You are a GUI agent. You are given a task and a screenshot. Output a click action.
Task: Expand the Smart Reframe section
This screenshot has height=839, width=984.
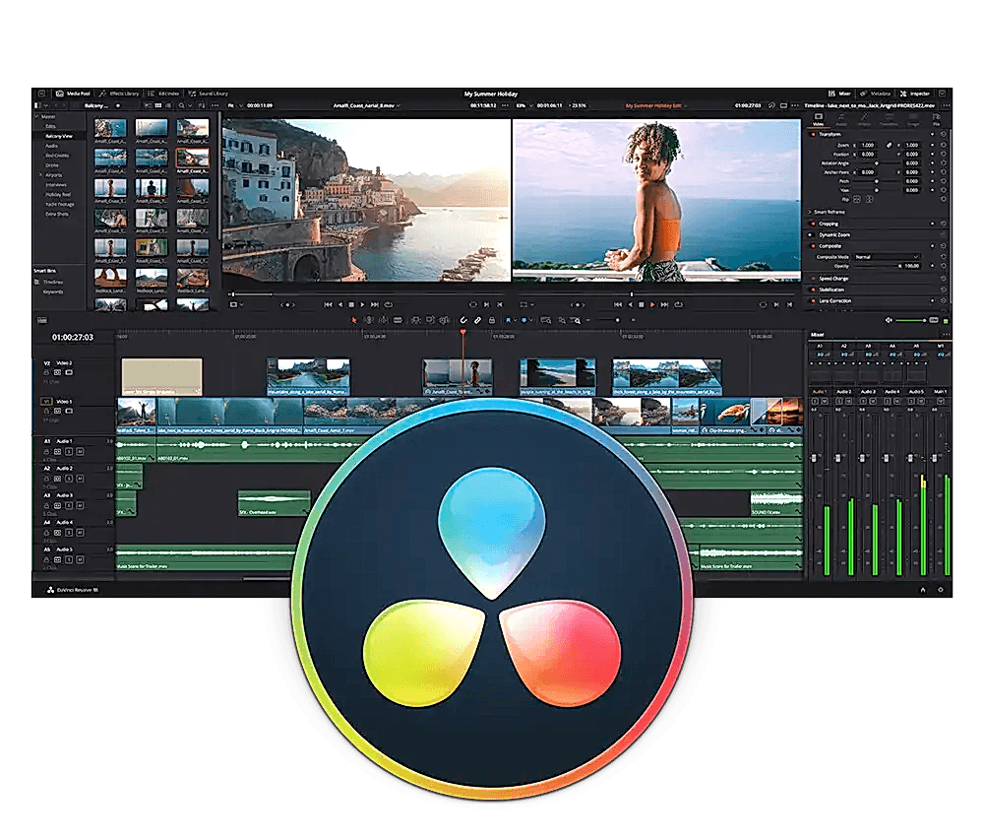click(811, 212)
